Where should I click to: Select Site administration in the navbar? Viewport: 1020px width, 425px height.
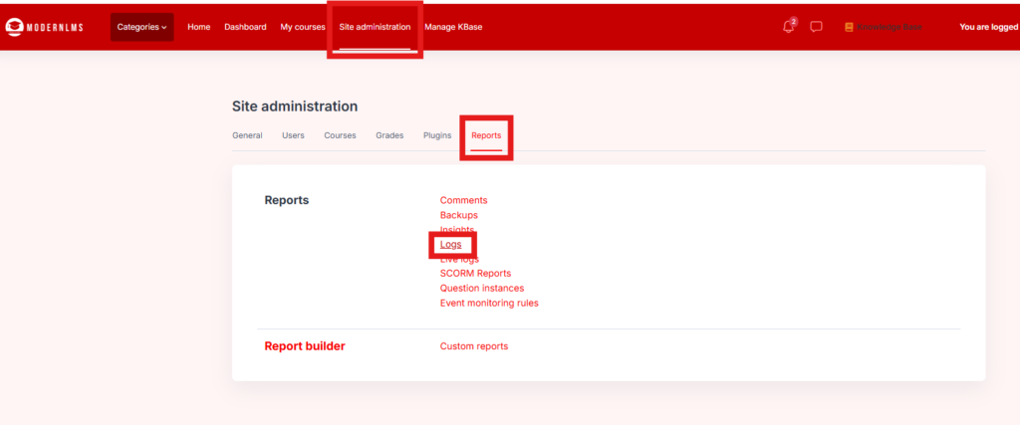[375, 27]
